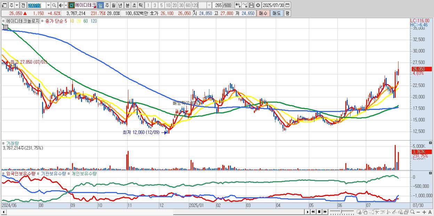The image size is (434, 216).
Task: Click the plus zoom in icon
Action: pos(424,212)
